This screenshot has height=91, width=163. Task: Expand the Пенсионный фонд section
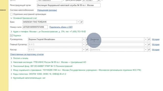pos(11,66)
